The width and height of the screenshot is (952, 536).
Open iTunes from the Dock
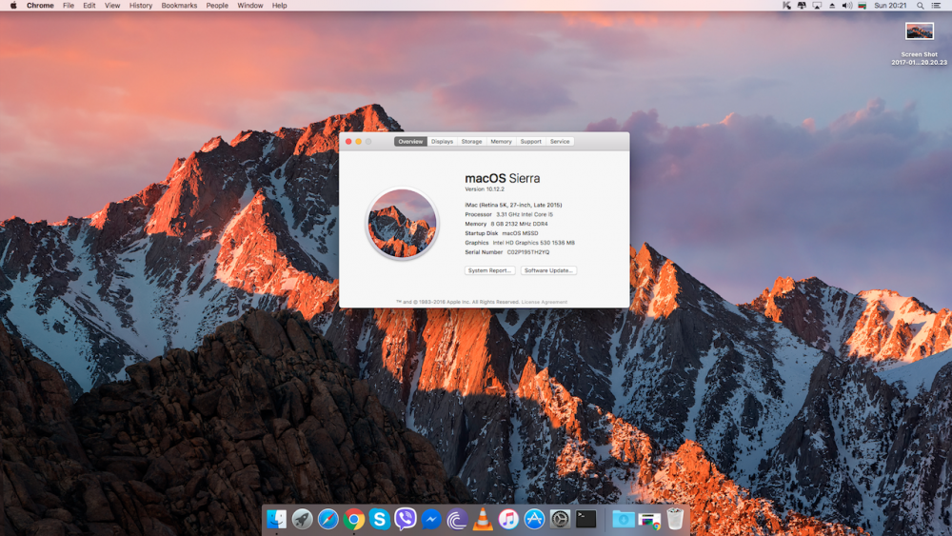click(508, 519)
